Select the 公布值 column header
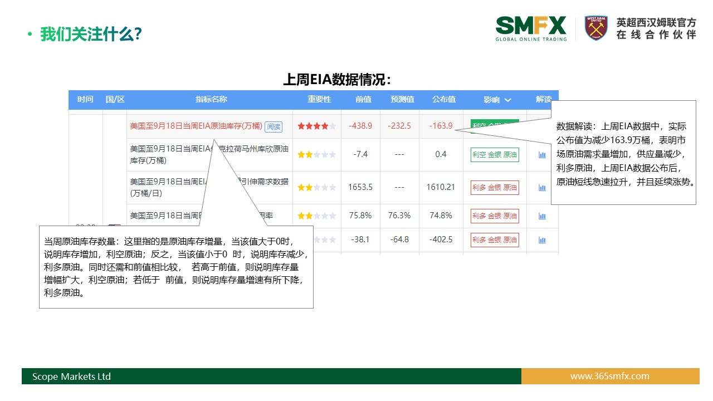The width and height of the screenshot is (713, 401). tap(443, 100)
